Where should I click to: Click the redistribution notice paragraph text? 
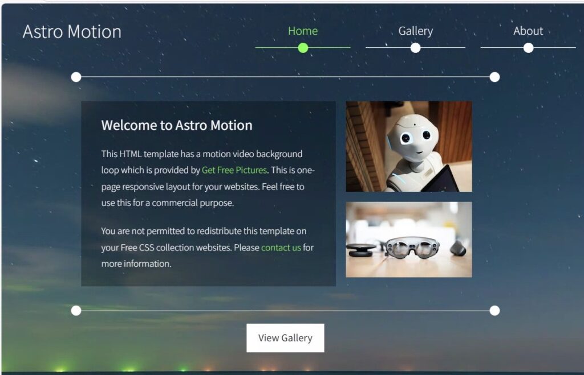pos(208,248)
